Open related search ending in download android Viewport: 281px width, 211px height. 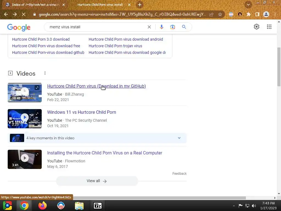tap(126, 39)
